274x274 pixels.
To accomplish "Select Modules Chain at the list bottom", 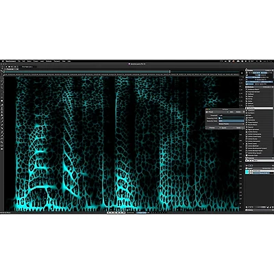I will 260,155.
